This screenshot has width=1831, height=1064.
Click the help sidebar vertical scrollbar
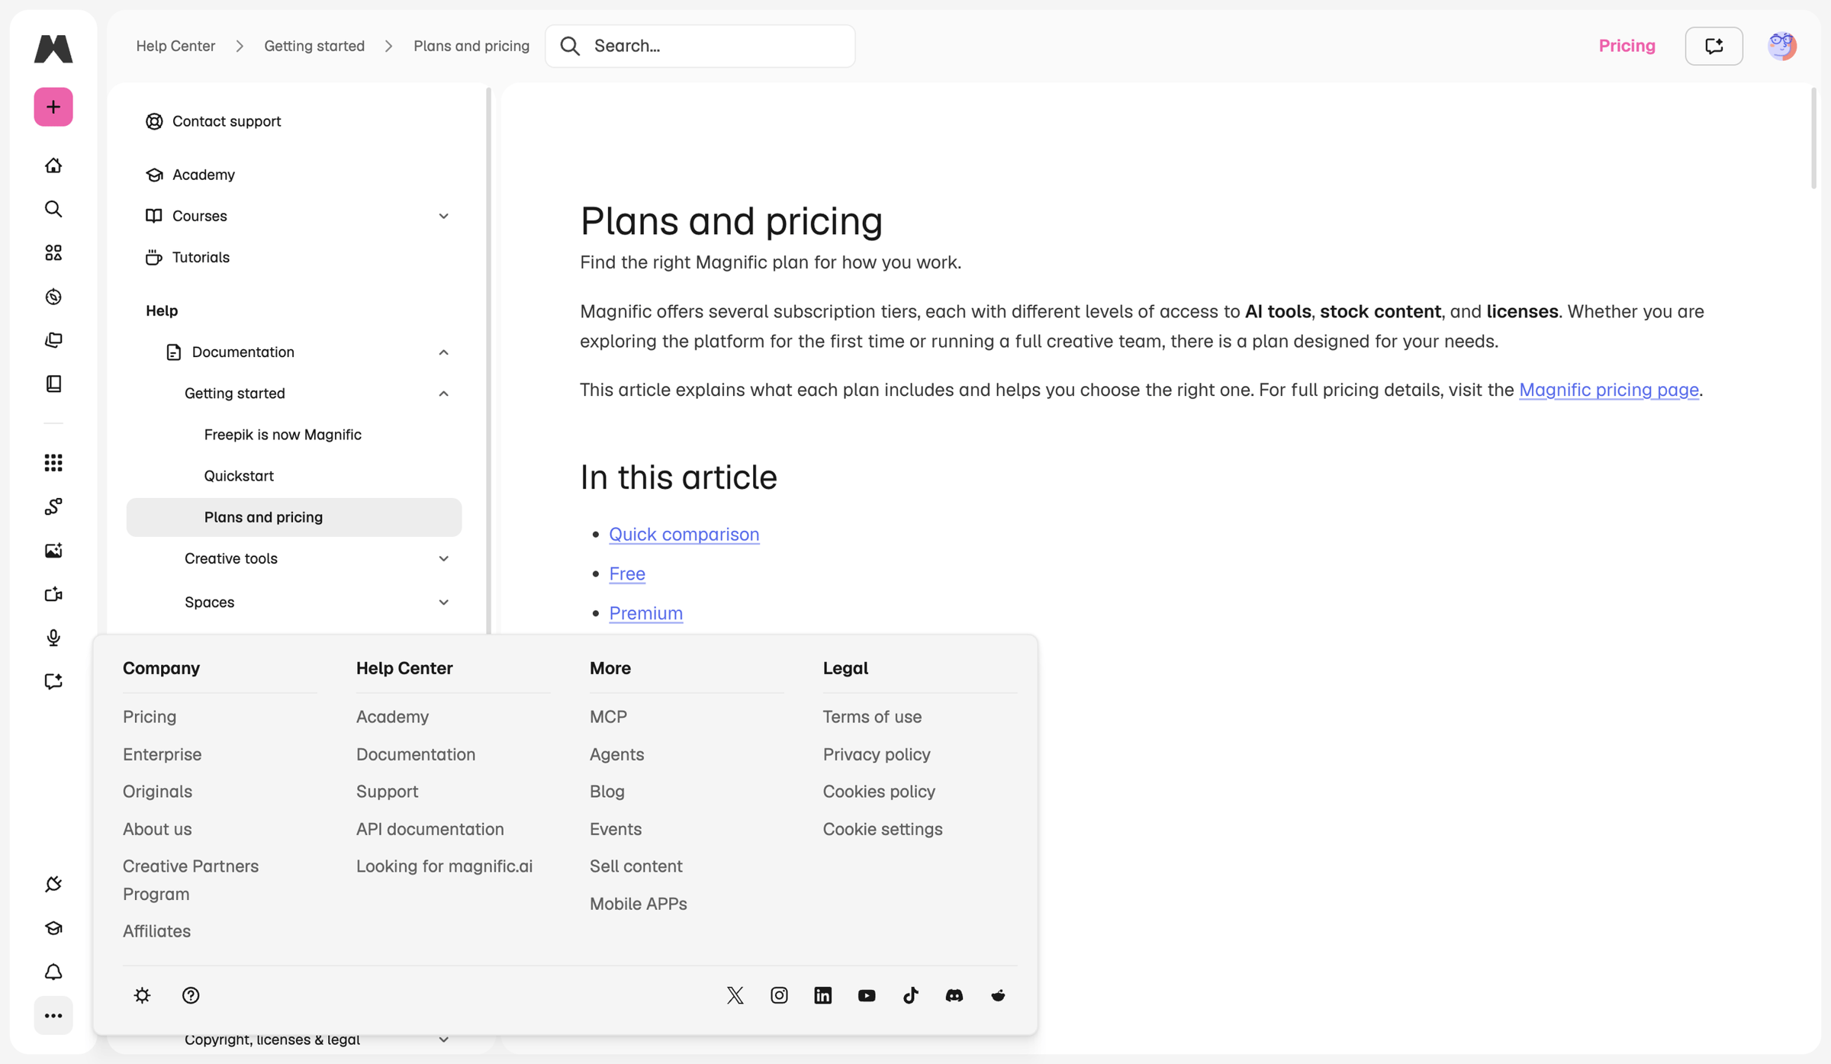488,360
